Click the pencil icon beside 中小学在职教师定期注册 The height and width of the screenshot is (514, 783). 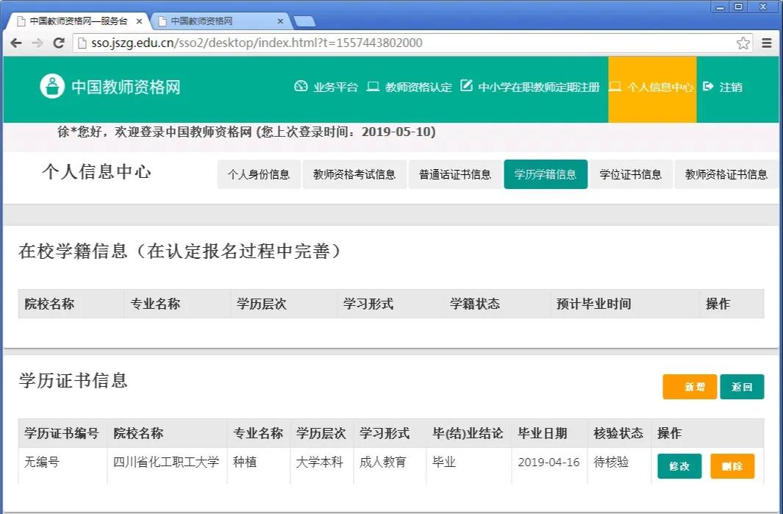click(x=466, y=86)
